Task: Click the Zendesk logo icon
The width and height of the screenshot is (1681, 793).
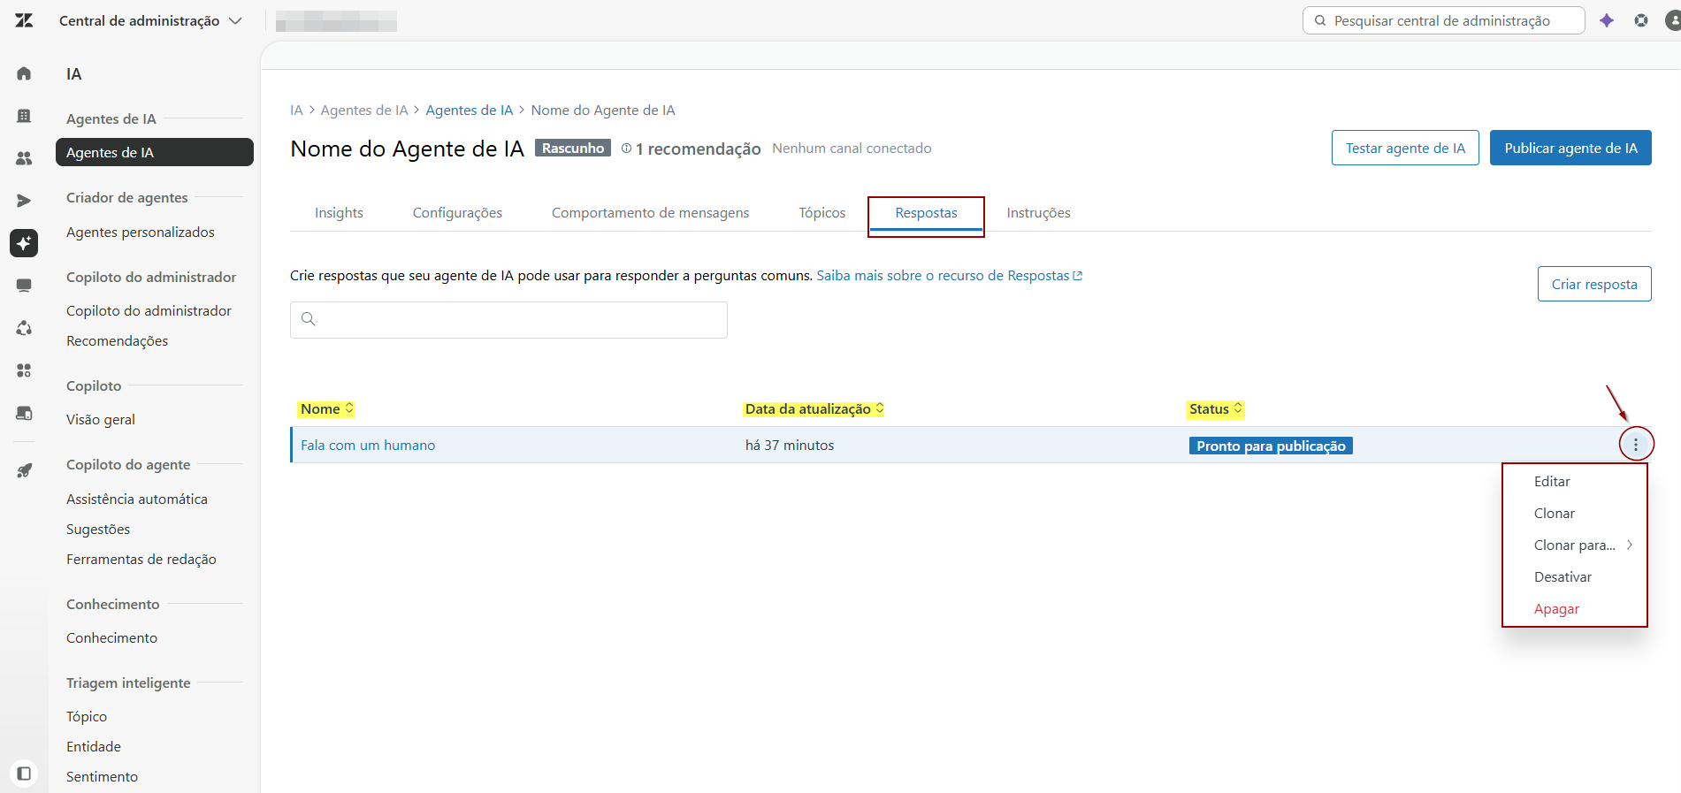Action: click(x=24, y=20)
